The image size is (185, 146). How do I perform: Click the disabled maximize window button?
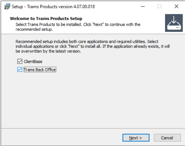tap(159, 6)
